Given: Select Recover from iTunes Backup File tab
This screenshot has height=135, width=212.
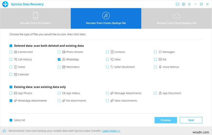Looking at the screenshot, I should [x=106, y=18].
